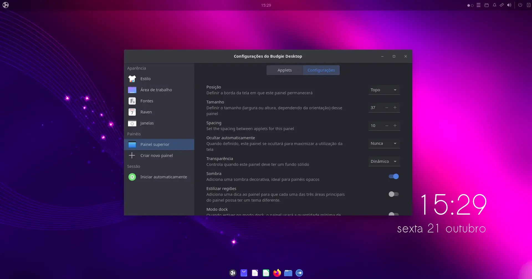Screen dimensions: 532x279
Task: Enable the Estilizar regiões switch
Action: [394, 194]
